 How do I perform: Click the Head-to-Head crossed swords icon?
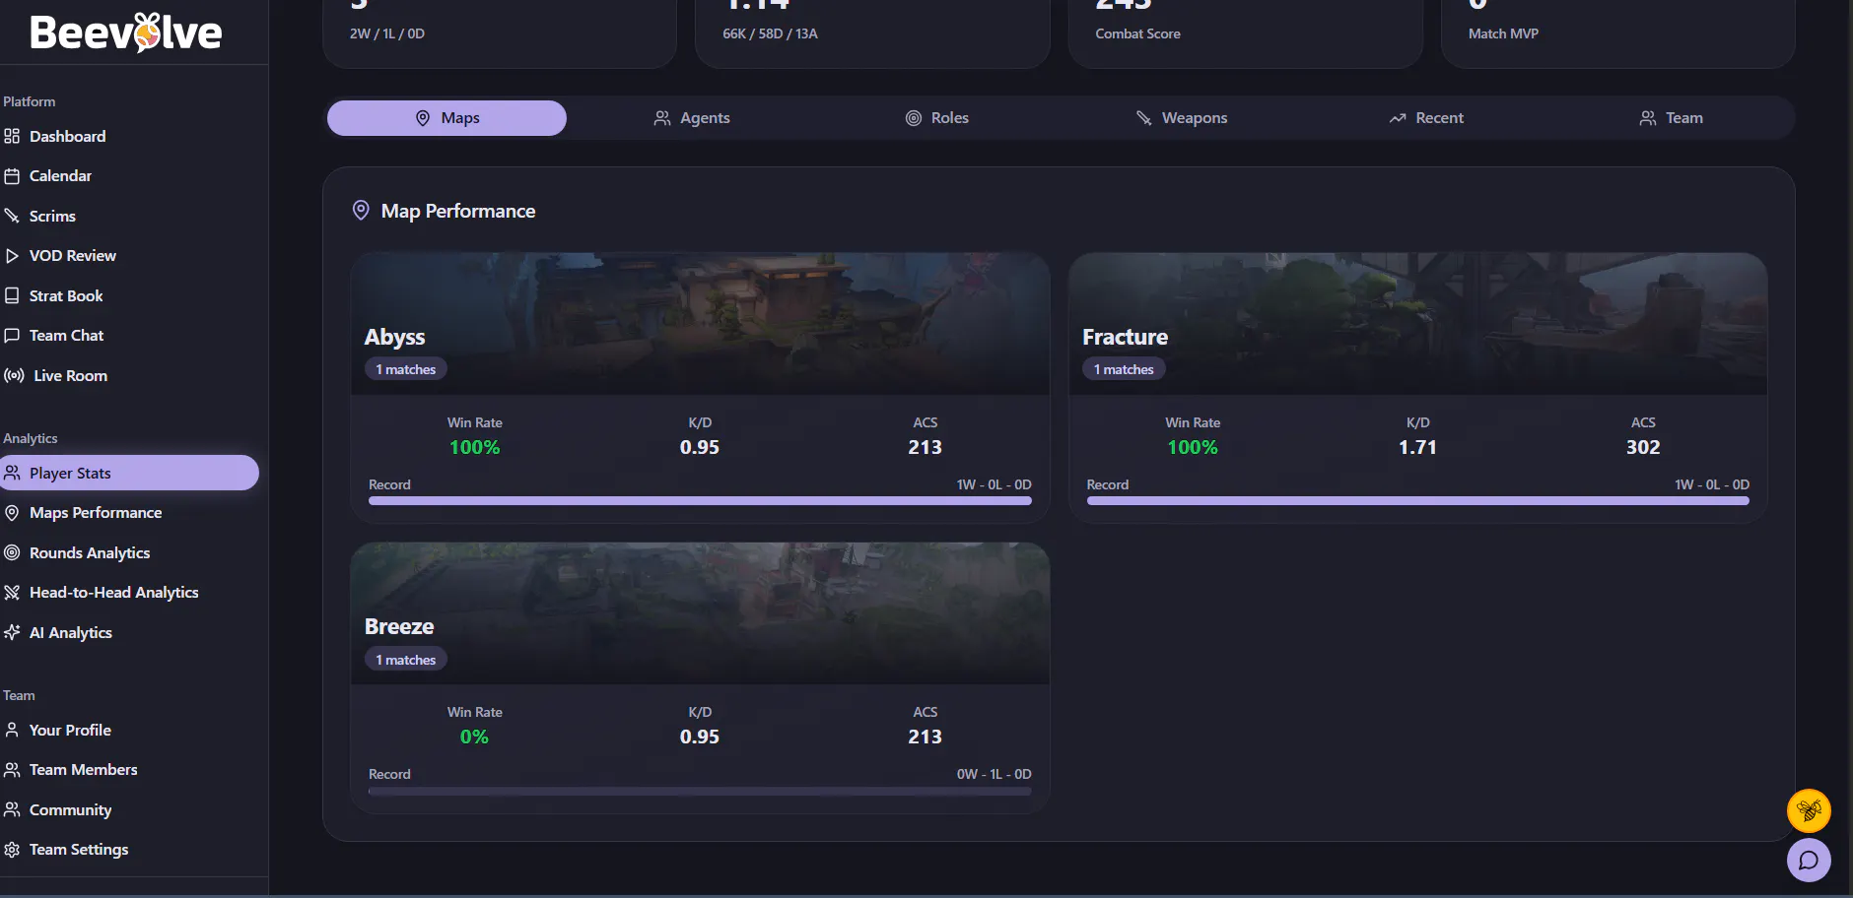tap(12, 593)
